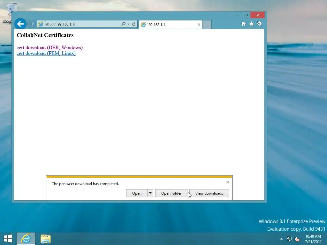The image size is (327, 245).
Task: Close the Internet Explorer window
Action: click(x=258, y=15)
